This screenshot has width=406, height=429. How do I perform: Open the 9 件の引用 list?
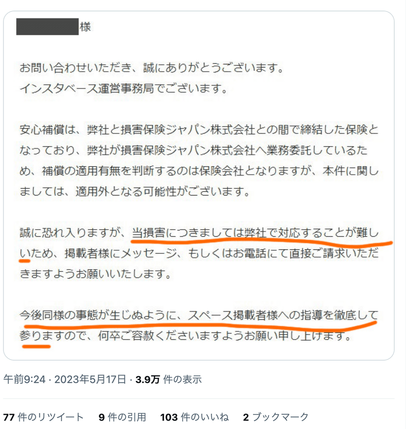pyautogui.click(x=122, y=417)
